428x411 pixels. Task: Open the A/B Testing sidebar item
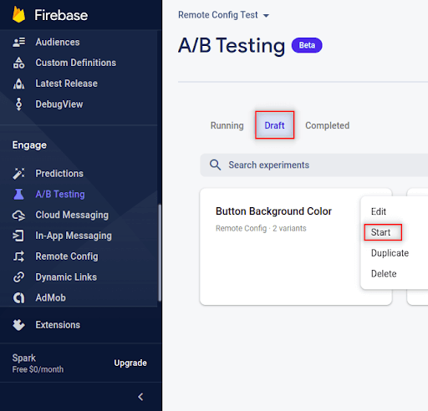click(60, 195)
